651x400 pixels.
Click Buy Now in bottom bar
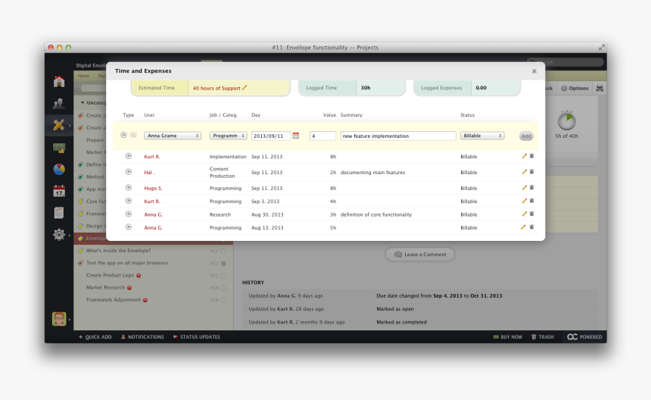[508, 337]
